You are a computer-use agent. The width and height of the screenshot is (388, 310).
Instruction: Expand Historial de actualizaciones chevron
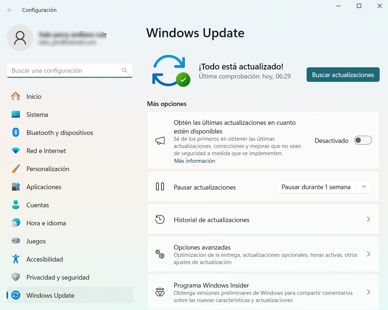[x=368, y=219]
